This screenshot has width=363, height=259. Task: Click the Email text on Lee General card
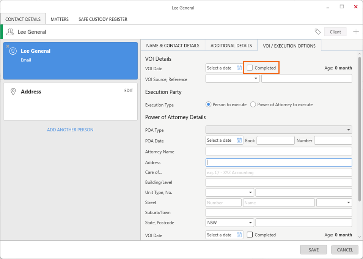(x=26, y=60)
